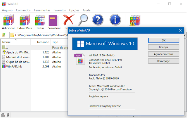The height and width of the screenshot is (118, 187).
Task: Click the disk drive icon in status bar
Action: click(3, 115)
